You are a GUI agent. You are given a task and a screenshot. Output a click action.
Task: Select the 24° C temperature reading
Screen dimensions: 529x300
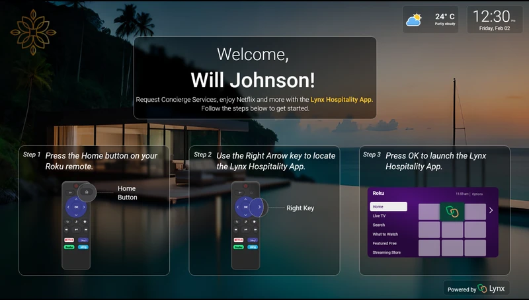point(444,17)
